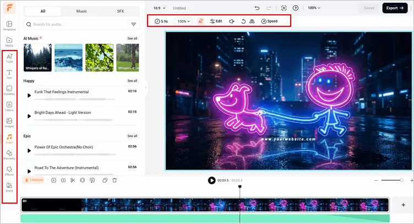Click the playhead marker on timeline
This screenshot has width=414, height=224.
pyautogui.click(x=239, y=187)
